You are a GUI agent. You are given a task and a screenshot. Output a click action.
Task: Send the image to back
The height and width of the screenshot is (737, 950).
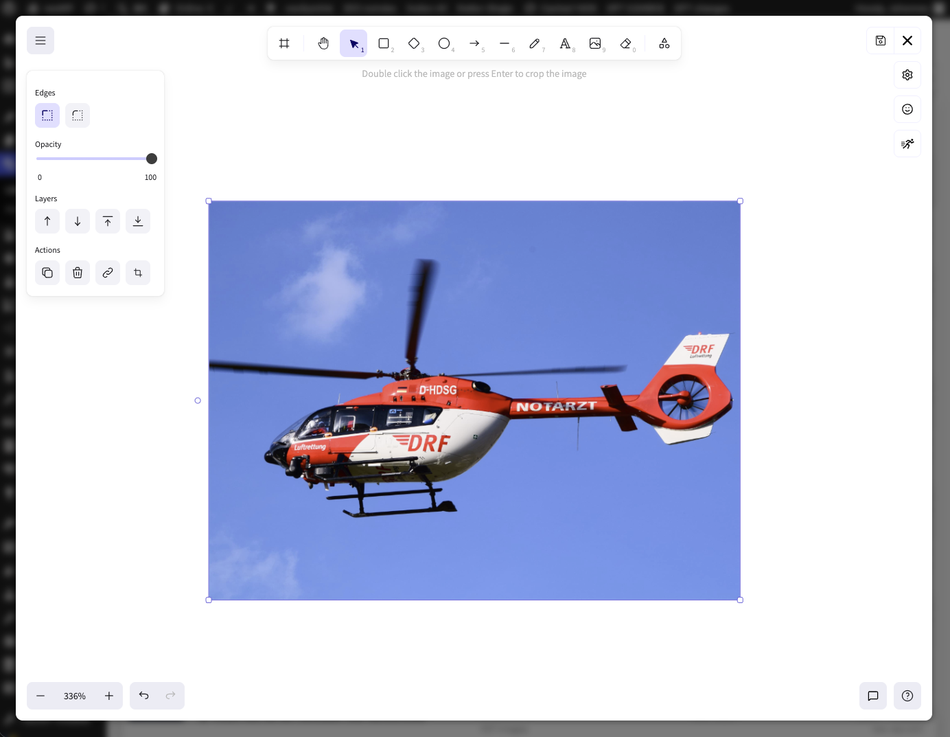138,221
